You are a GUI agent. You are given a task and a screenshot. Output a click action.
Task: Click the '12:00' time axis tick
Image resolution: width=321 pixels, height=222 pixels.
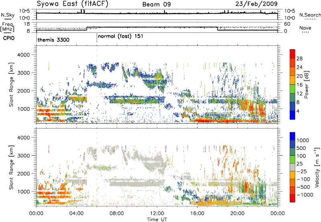click(157, 214)
